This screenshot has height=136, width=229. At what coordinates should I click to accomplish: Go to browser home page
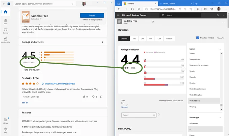click(x=139, y=9)
